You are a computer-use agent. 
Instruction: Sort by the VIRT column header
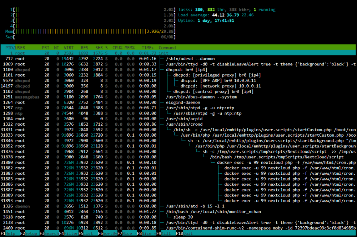point(69,48)
